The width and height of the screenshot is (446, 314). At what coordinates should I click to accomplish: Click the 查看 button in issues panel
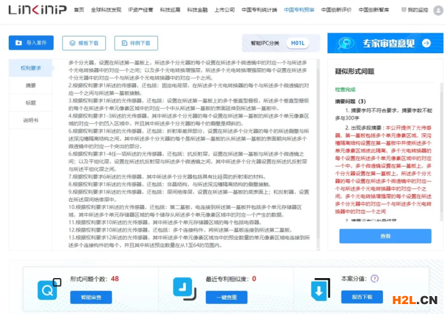[385, 236]
